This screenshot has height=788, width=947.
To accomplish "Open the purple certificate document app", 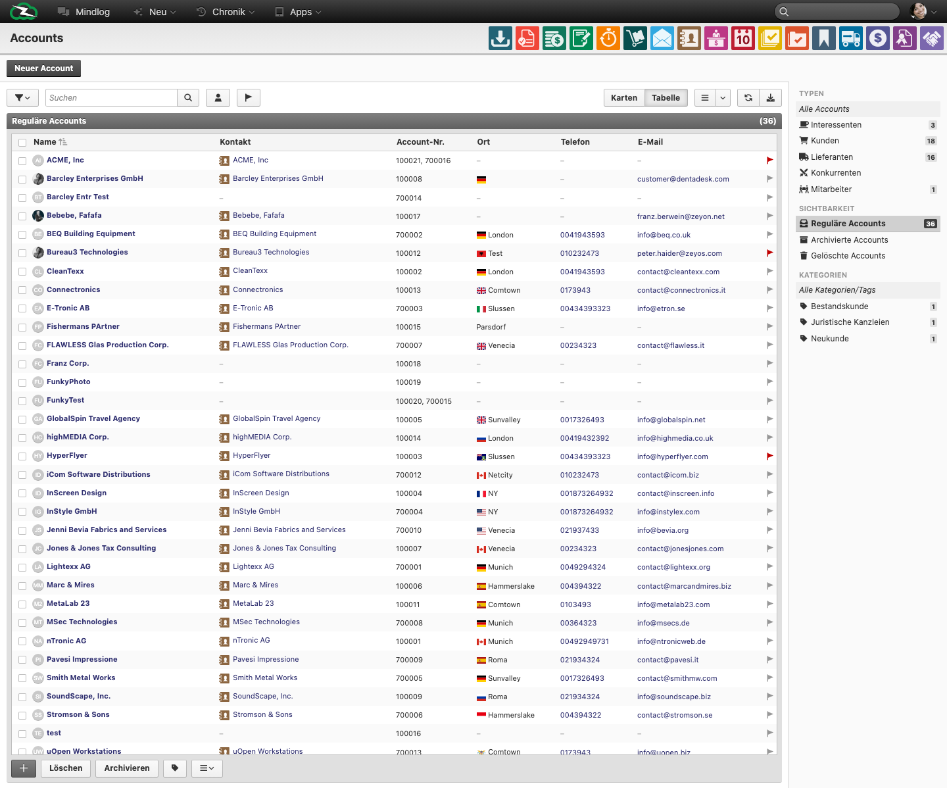I will [x=905, y=38].
